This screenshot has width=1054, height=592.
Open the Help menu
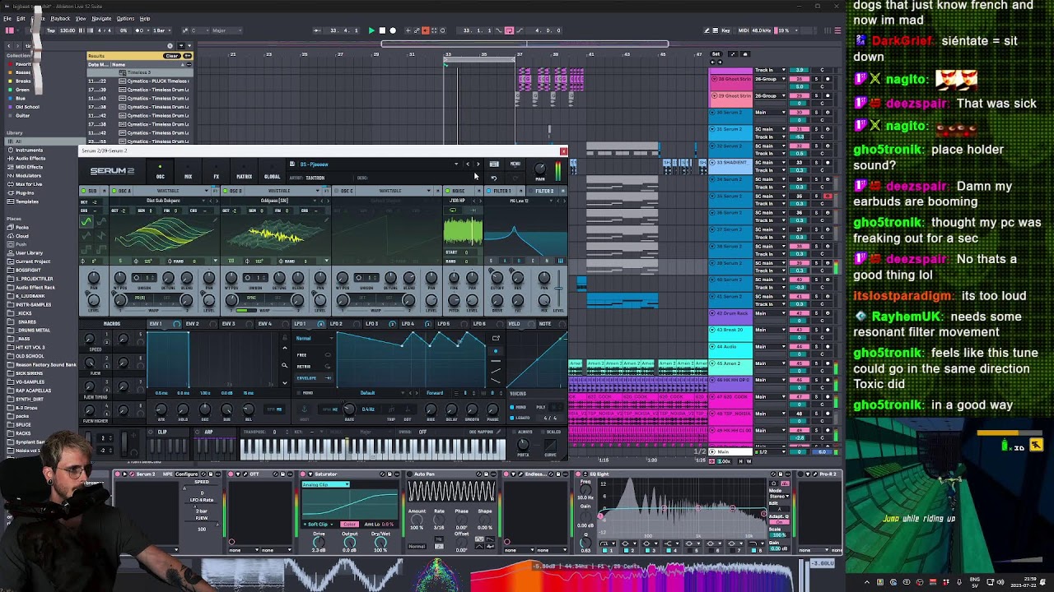[x=145, y=18]
